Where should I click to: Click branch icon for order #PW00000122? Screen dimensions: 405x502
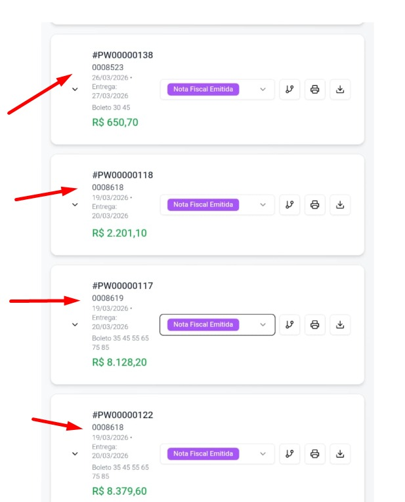tap(289, 454)
